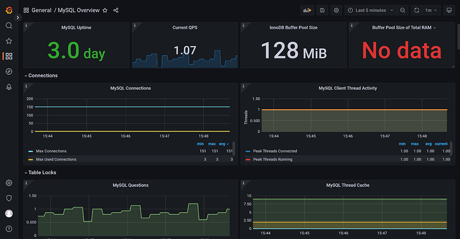This screenshot has width=460, height=239.
Task: Share the dashboard
Action: 116,10
